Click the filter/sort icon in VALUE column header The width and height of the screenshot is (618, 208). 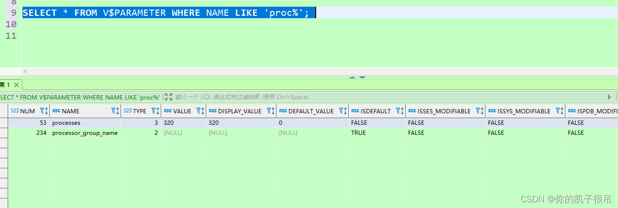[200, 111]
